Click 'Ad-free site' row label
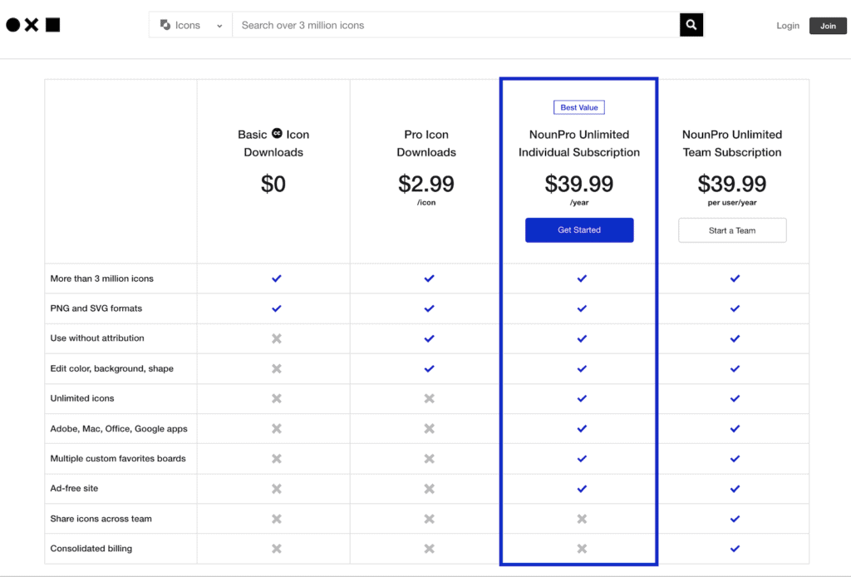This screenshot has width=851, height=577. (74, 489)
